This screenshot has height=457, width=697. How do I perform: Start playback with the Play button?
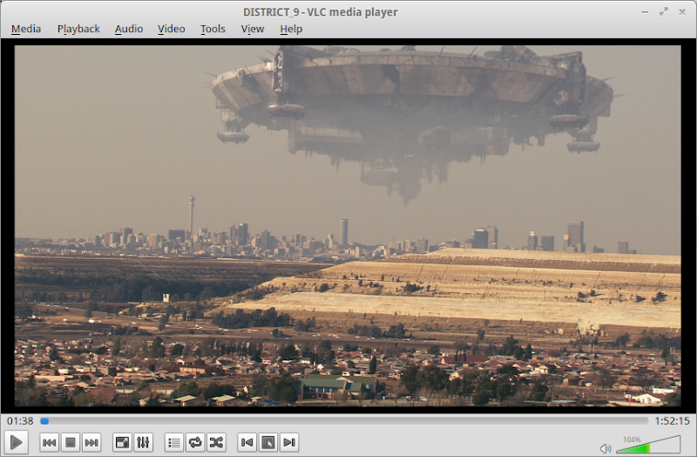[x=16, y=442]
